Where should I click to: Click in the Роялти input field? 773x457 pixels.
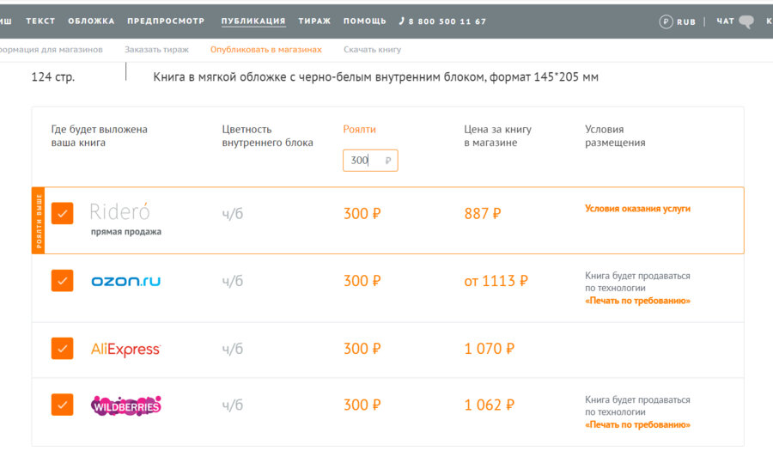click(x=370, y=161)
